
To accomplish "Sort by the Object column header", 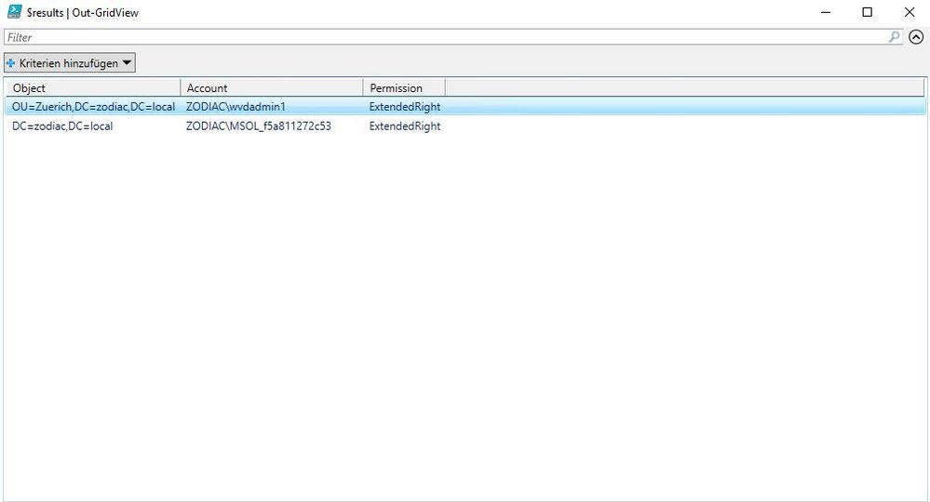I will (x=93, y=87).
